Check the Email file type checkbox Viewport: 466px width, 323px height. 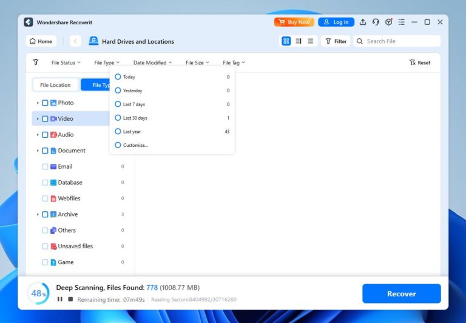(x=45, y=166)
